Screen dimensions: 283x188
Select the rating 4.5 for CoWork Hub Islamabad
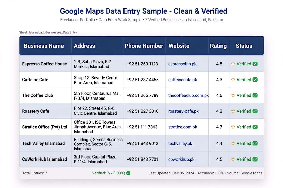pos(219,159)
